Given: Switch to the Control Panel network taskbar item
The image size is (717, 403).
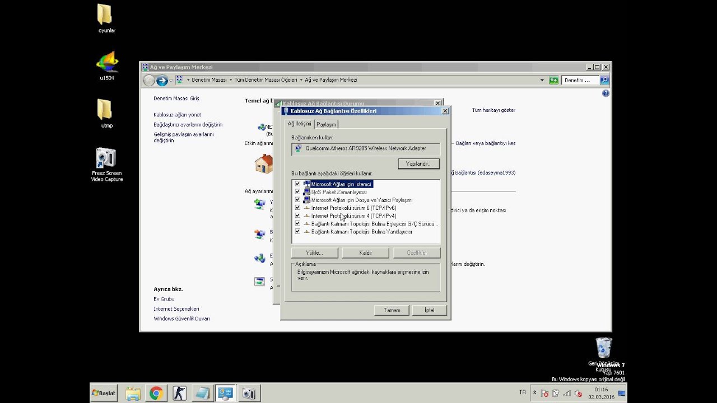Looking at the screenshot, I should [225, 393].
